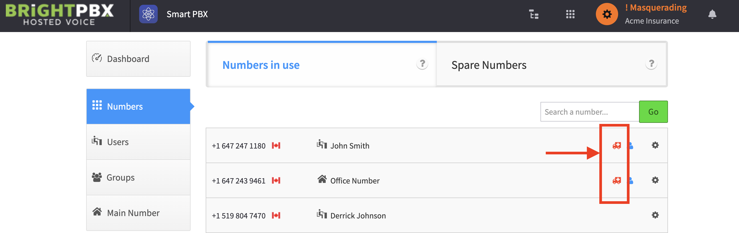Click the orange gear account avatar
739x233 pixels.
click(x=607, y=14)
